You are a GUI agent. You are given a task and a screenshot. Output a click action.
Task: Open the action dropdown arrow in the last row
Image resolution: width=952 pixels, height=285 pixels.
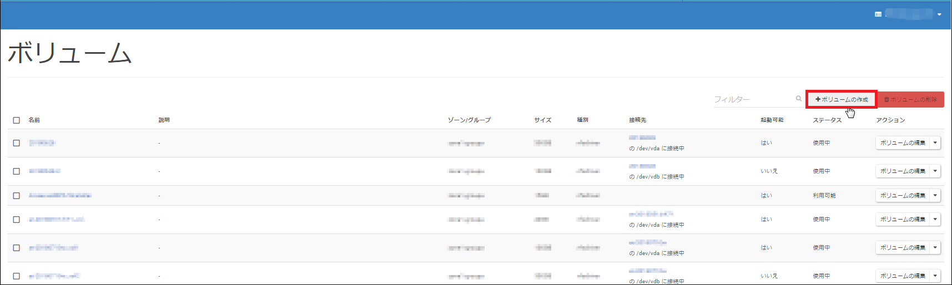[x=935, y=276]
